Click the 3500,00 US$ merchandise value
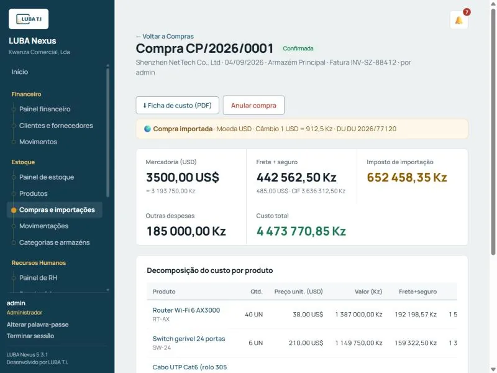 182,177
